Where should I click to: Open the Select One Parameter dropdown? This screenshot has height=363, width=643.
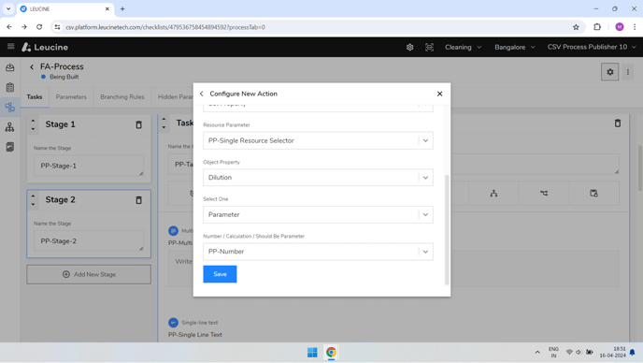coord(318,214)
